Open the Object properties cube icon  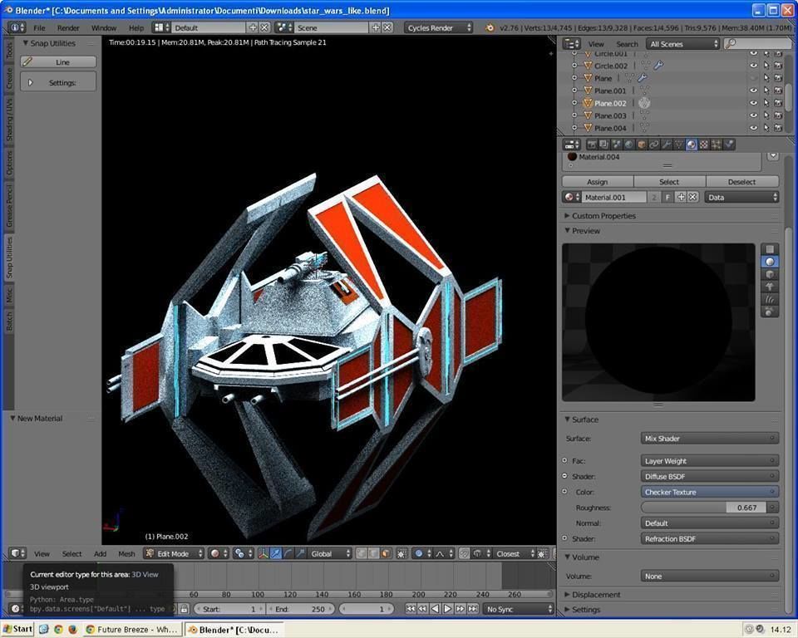(x=641, y=145)
